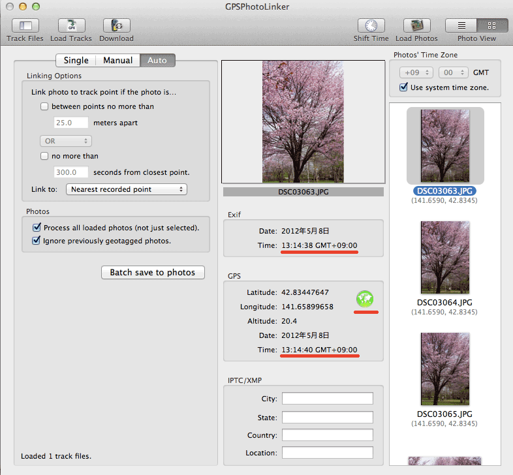The height and width of the screenshot is (475, 513).
Task: Click the large cherry tree preview image
Action: (x=303, y=121)
